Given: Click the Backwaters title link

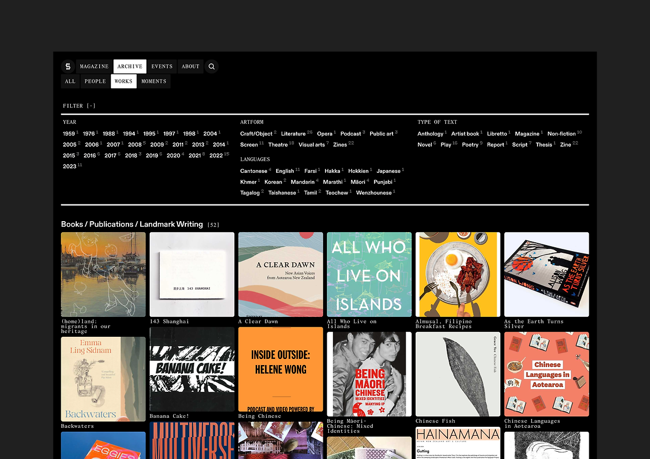Looking at the screenshot, I should 77,426.
